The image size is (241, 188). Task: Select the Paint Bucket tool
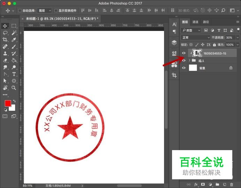(x=14, y=60)
